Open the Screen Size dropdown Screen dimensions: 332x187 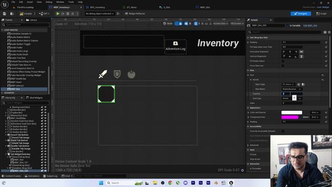(220, 23)
